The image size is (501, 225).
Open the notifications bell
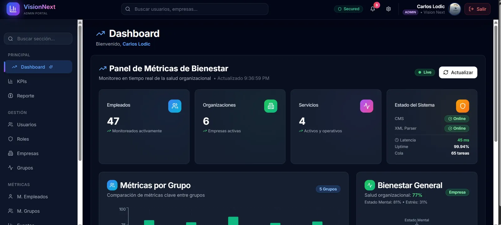point(373,9)
